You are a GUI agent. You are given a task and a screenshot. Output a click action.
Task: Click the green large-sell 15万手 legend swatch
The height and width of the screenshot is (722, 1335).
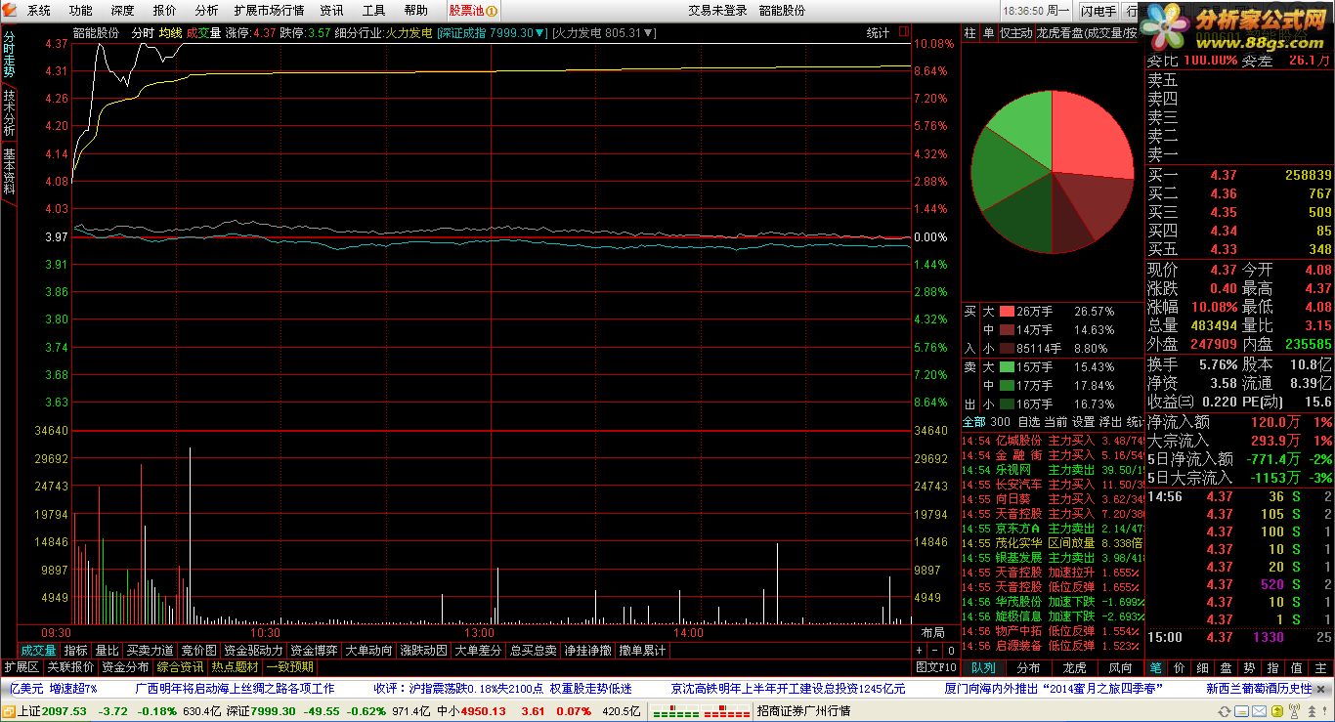click(1006, 367)
